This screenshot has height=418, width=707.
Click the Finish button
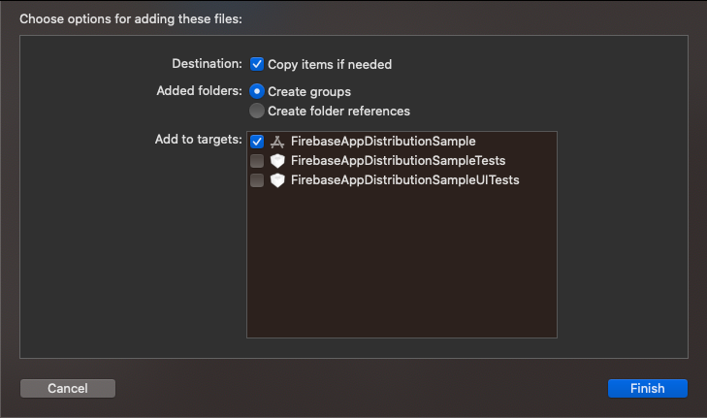click(x=647, y=388)
